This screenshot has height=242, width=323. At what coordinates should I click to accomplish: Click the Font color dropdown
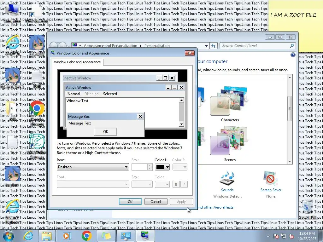click(x=162, y=184)
